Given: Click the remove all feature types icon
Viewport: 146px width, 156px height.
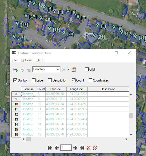Looking at the screenshot, I should tap(29, 70).
